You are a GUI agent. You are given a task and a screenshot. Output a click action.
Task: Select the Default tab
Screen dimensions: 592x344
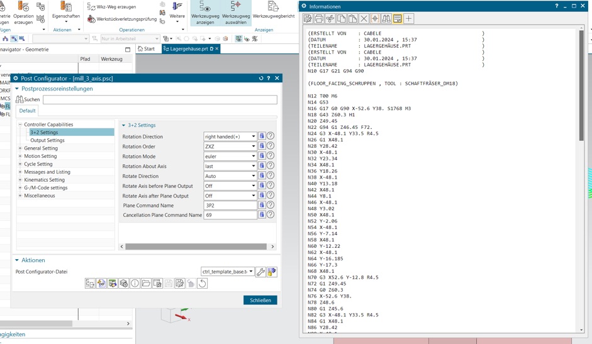[x=27, y=111]
